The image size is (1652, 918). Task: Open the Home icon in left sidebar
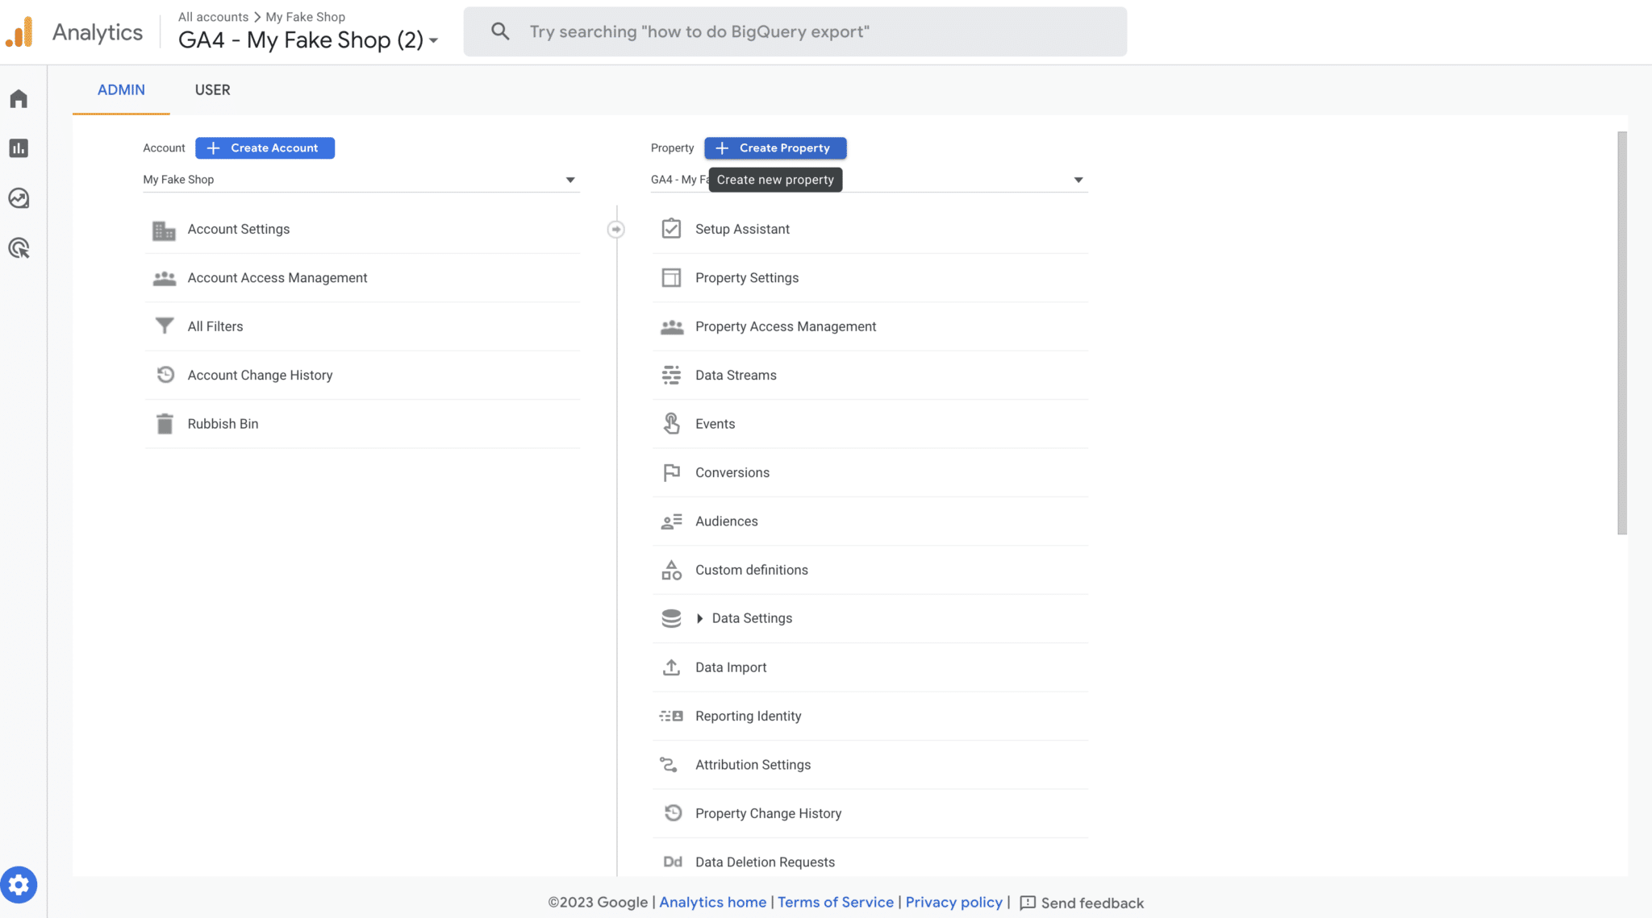pos(19,98)
